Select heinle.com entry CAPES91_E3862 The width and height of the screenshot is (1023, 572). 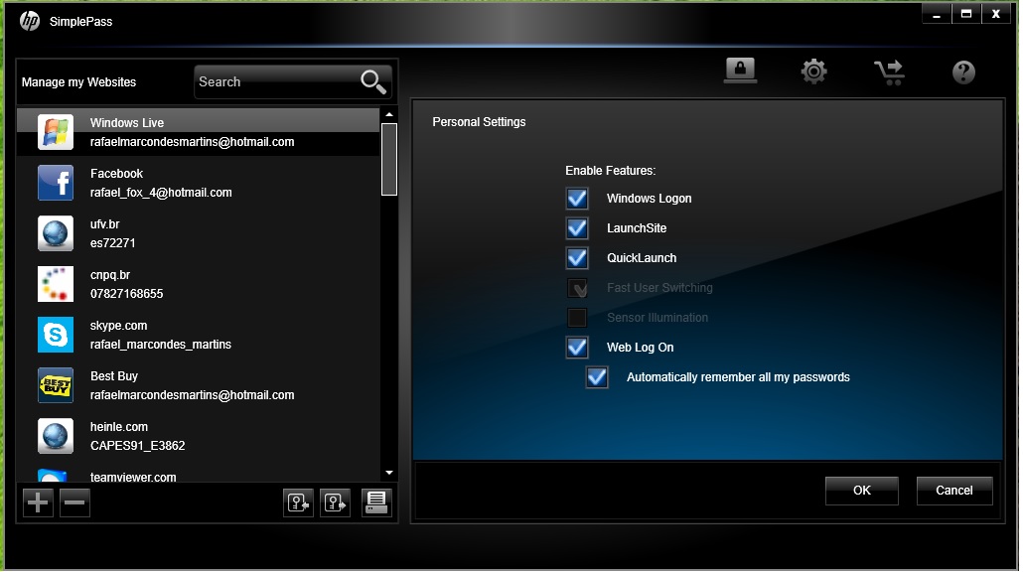[x=198, y=436]
